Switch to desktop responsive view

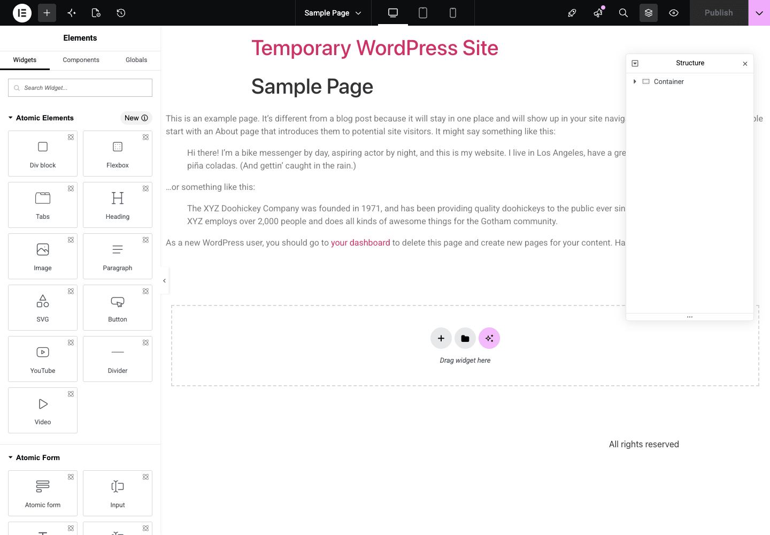(x=393, y=13)
